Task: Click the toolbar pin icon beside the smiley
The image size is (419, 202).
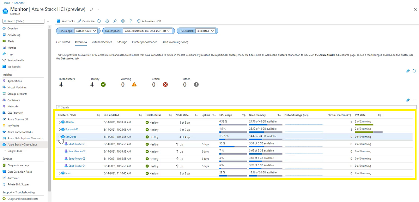Action: click(115, 21)
